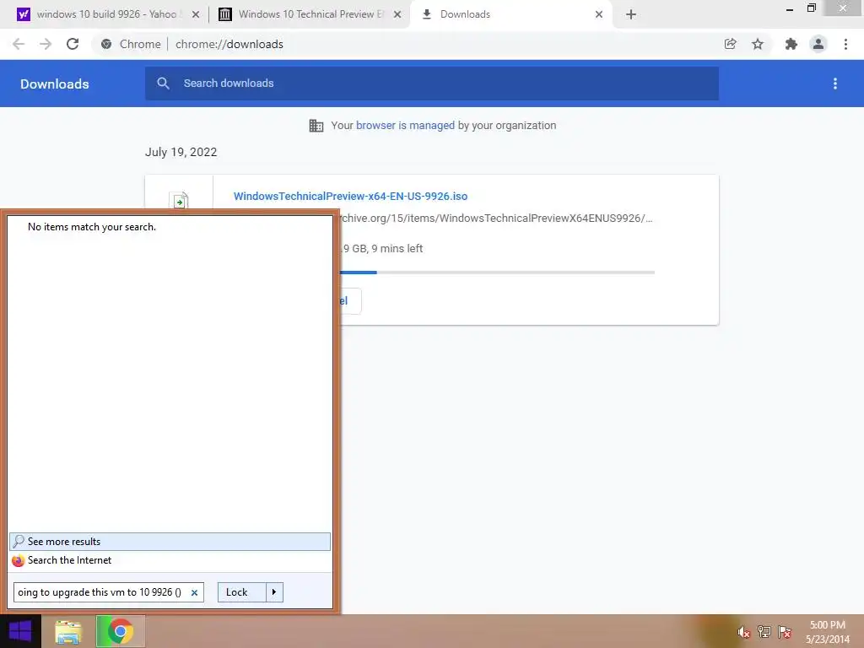Focus the Search downloads field
The image size is (864, 648).
(x=432, y=84)
